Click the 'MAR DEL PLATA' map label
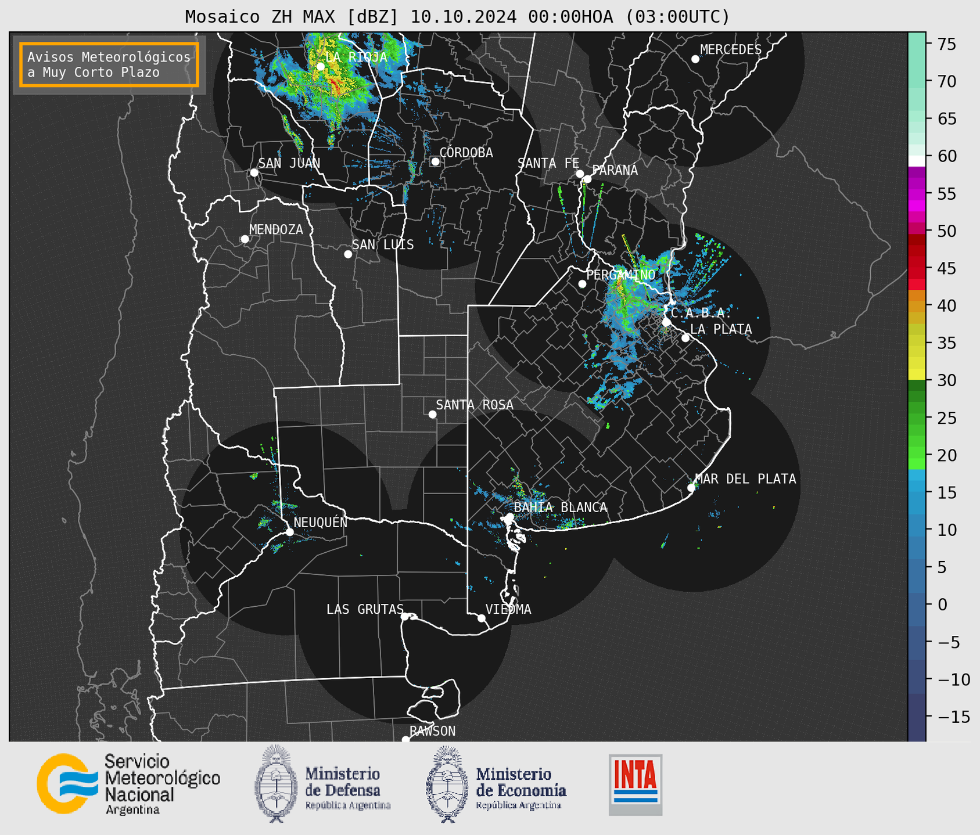The width and height of the screenshot is (980, 835). [745, 479]
